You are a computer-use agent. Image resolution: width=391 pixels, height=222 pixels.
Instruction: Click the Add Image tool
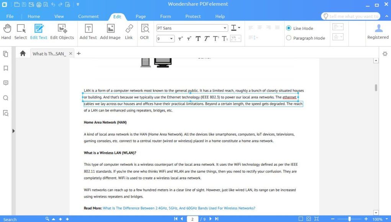tap(110, 31)
